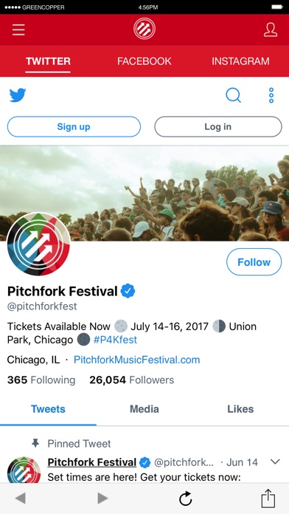Open Twitter search magnifier
The width and height of the screenshot is (289, 514).
pyautogui.click(x=234, y=95)
